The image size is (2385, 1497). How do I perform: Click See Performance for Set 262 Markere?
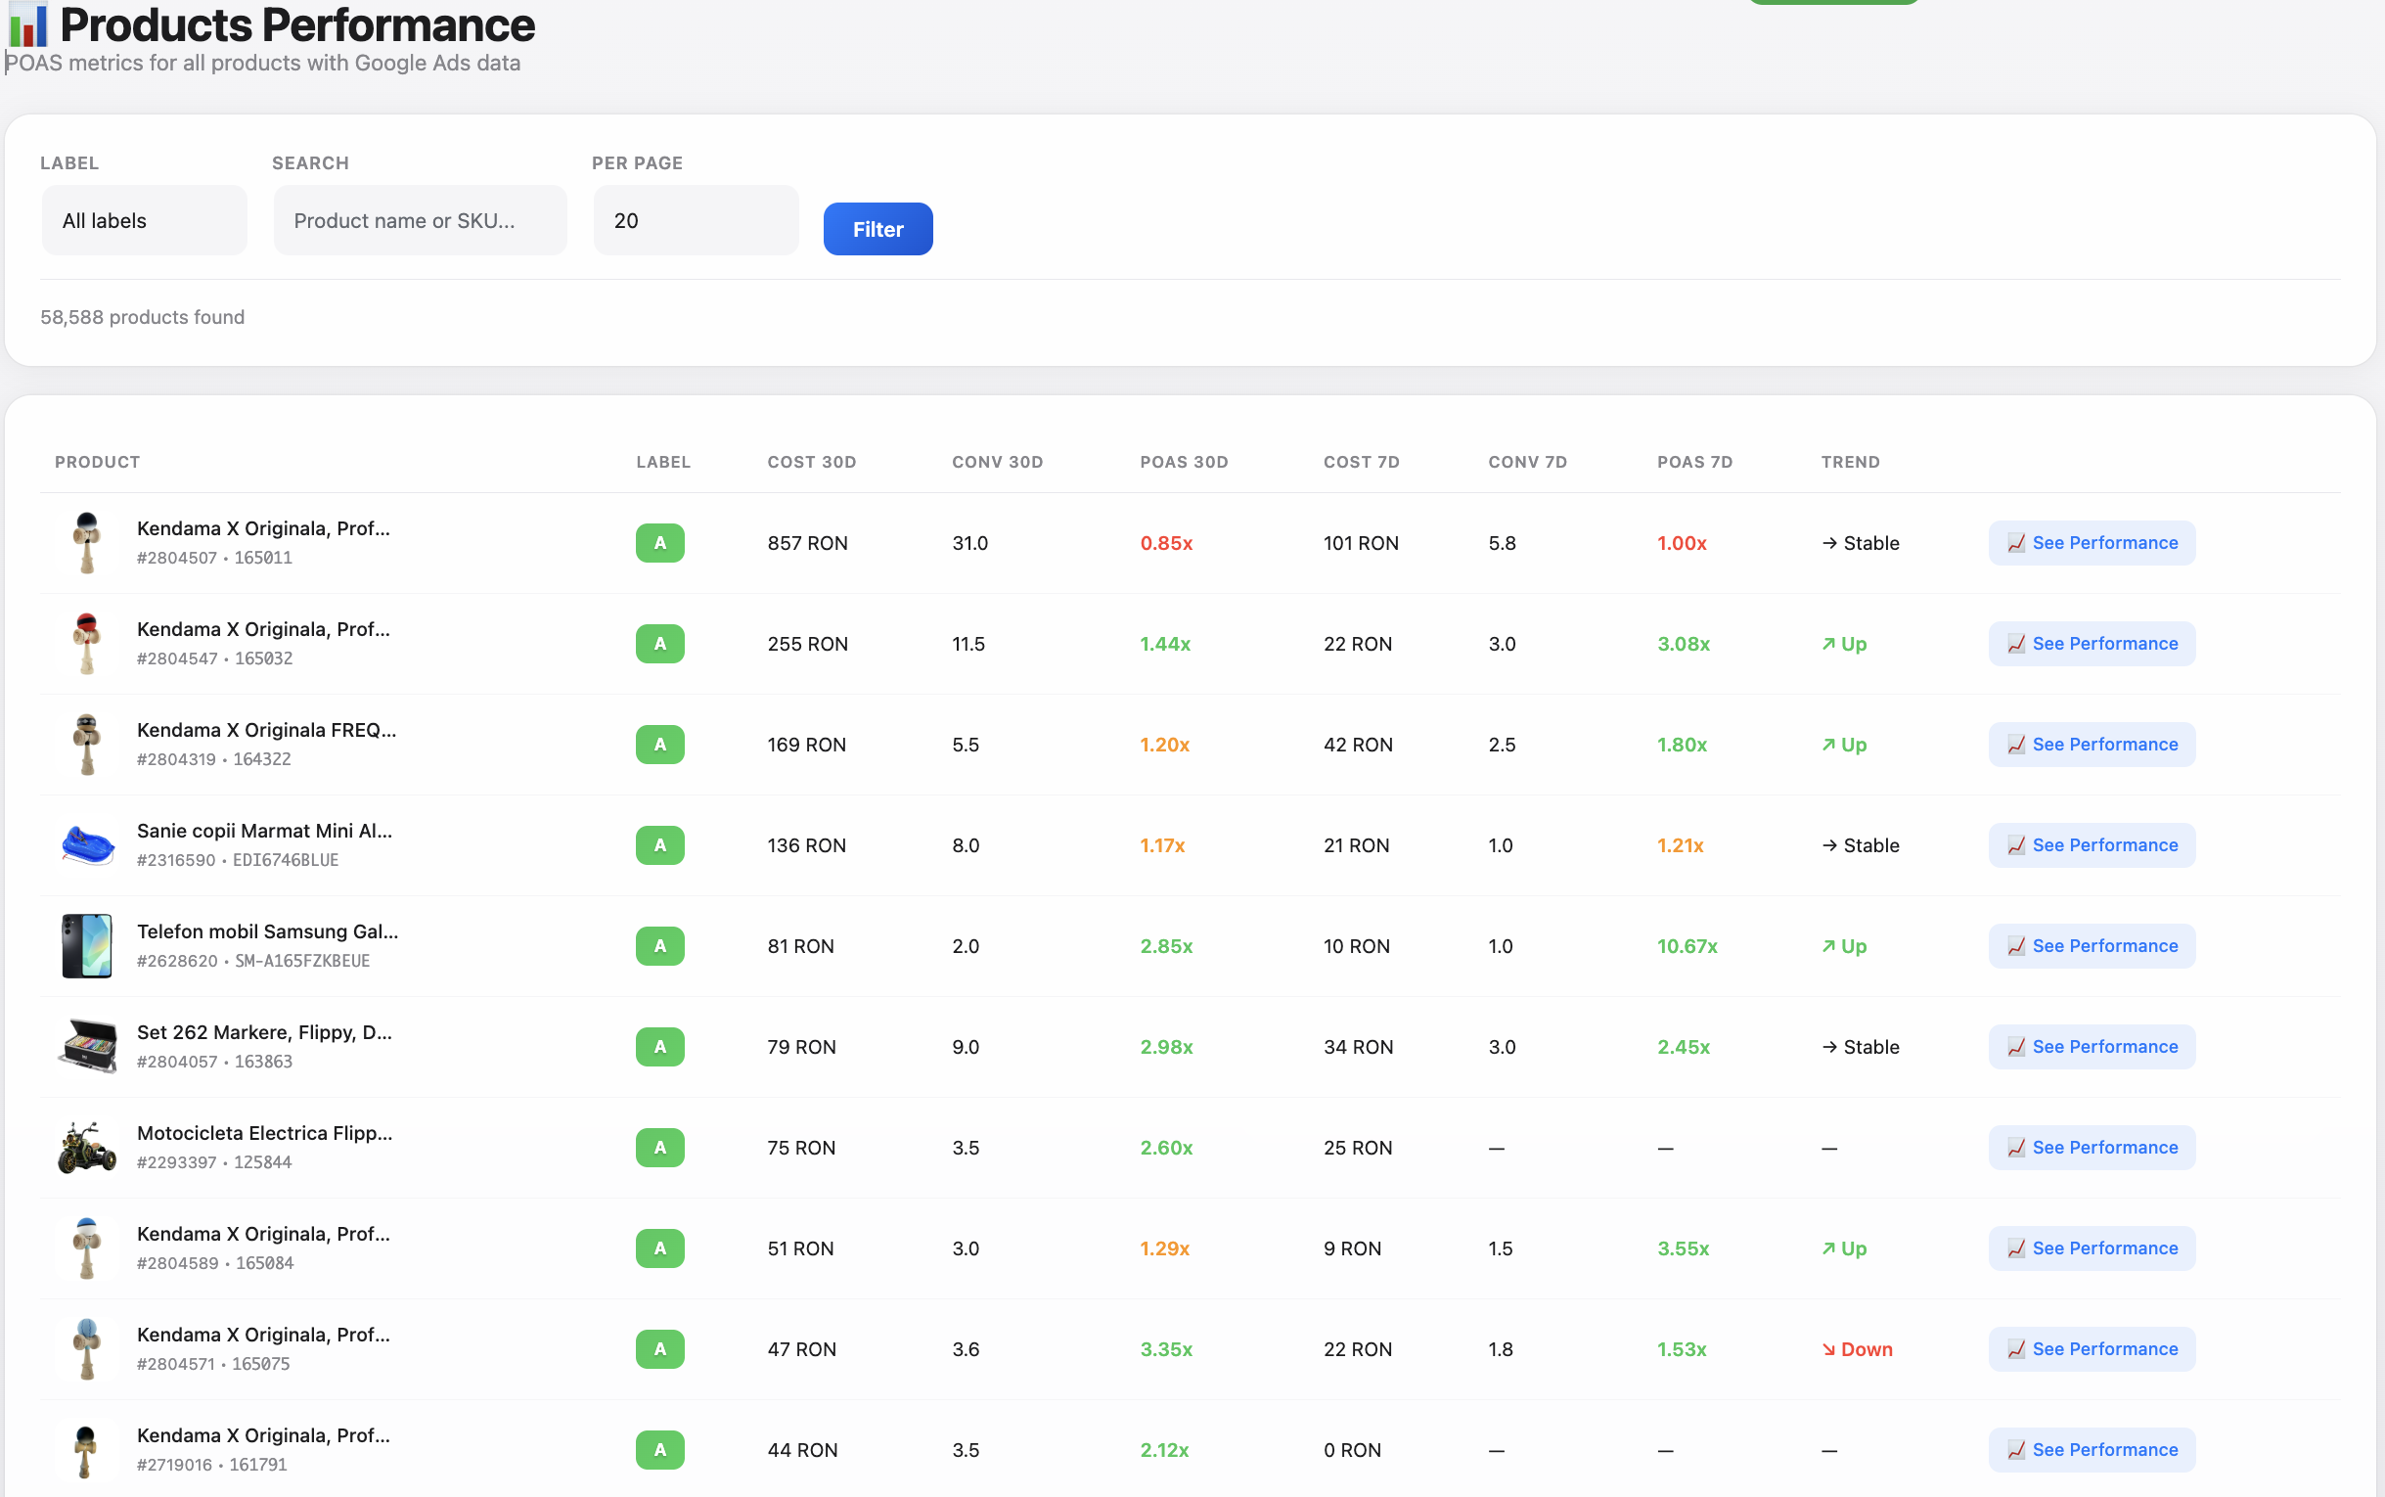(x=2092, y=1047)
